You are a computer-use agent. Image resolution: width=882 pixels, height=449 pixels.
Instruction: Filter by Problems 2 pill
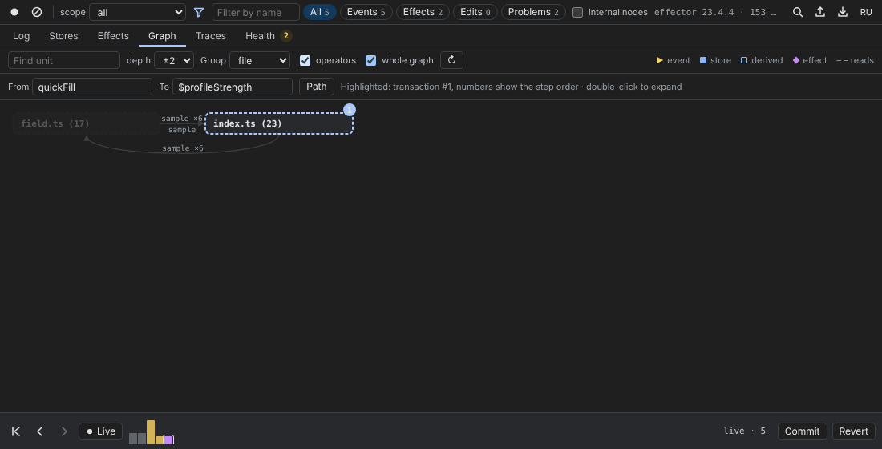pos(533,12)
